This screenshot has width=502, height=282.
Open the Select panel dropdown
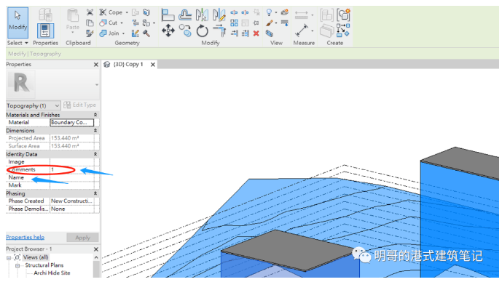coord(17,43)
